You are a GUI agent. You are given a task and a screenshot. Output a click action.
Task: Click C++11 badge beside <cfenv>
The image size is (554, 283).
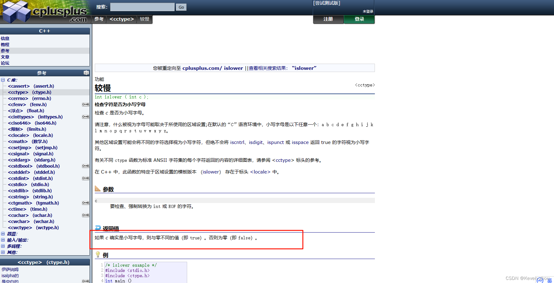tap(86, 105)
